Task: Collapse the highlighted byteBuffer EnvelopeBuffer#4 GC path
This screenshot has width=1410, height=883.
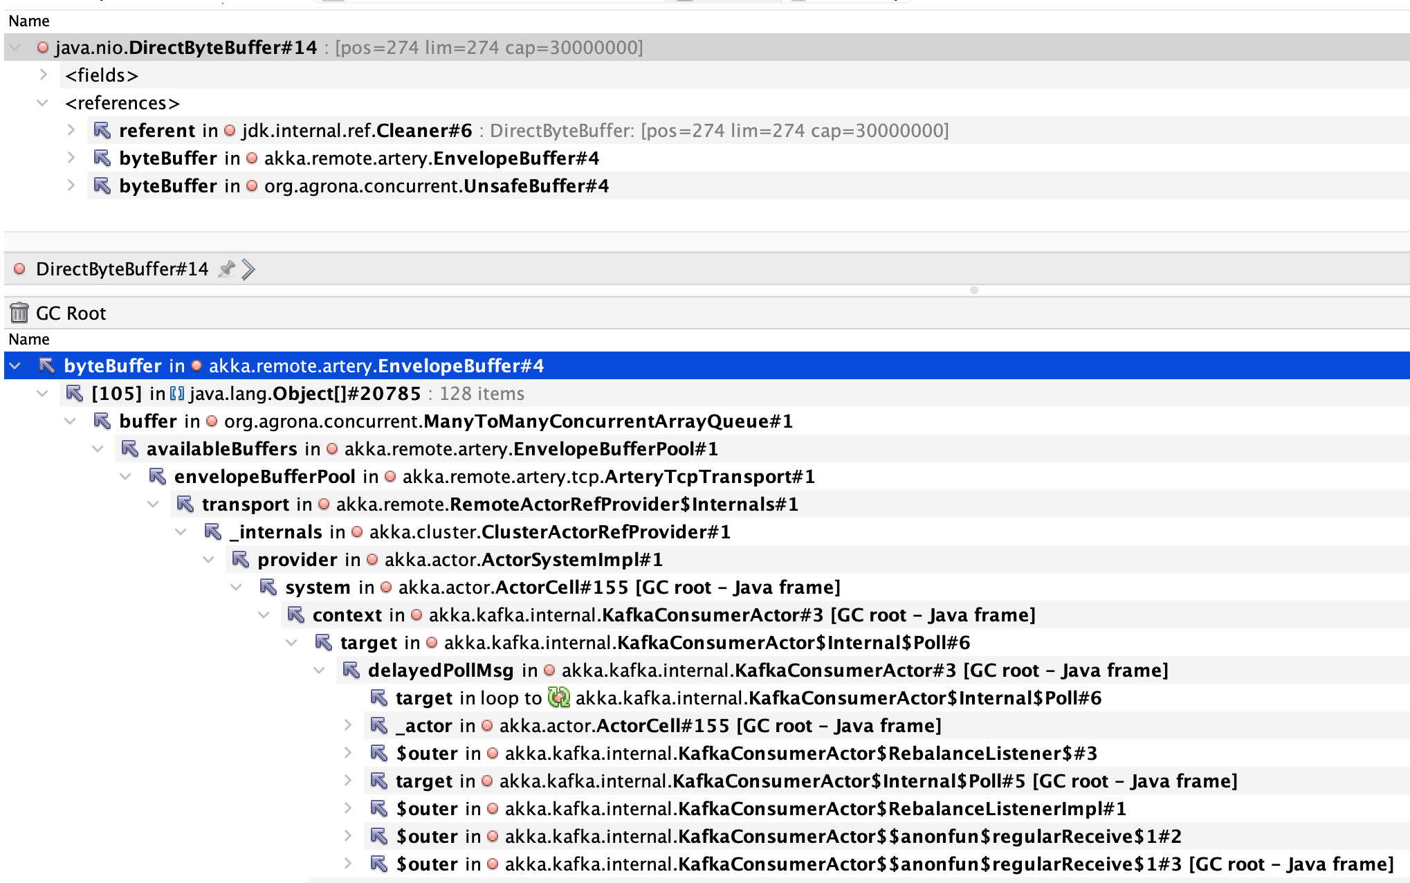Action: (x=15, y=365)
